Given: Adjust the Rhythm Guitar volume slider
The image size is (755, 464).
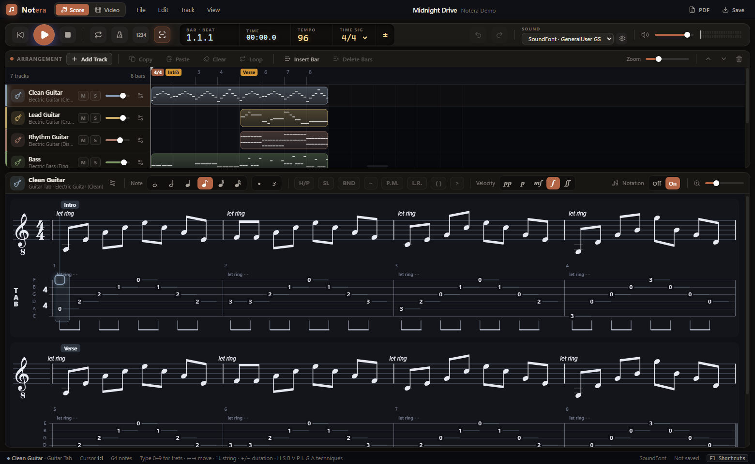Looking at the screenshot, I should 118,140.
